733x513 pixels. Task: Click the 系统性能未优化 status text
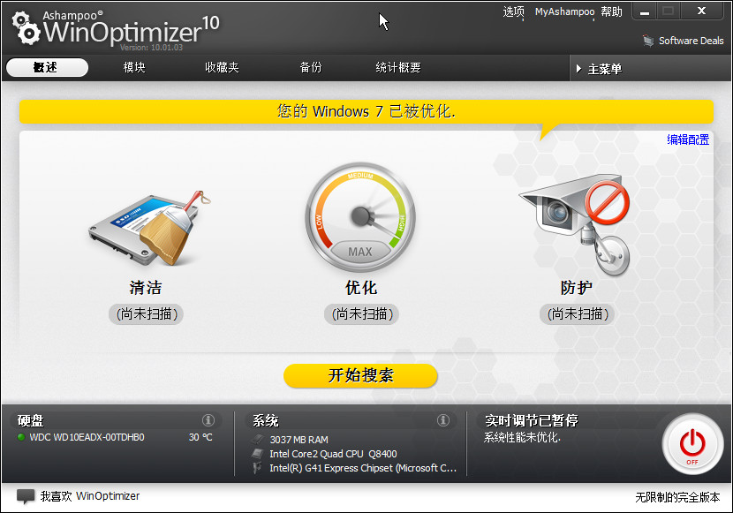tap(522, 437)
